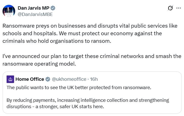Open the Dan Jarvis MP display name link
This screenshot has width=184, height=116.
[33, 8]
